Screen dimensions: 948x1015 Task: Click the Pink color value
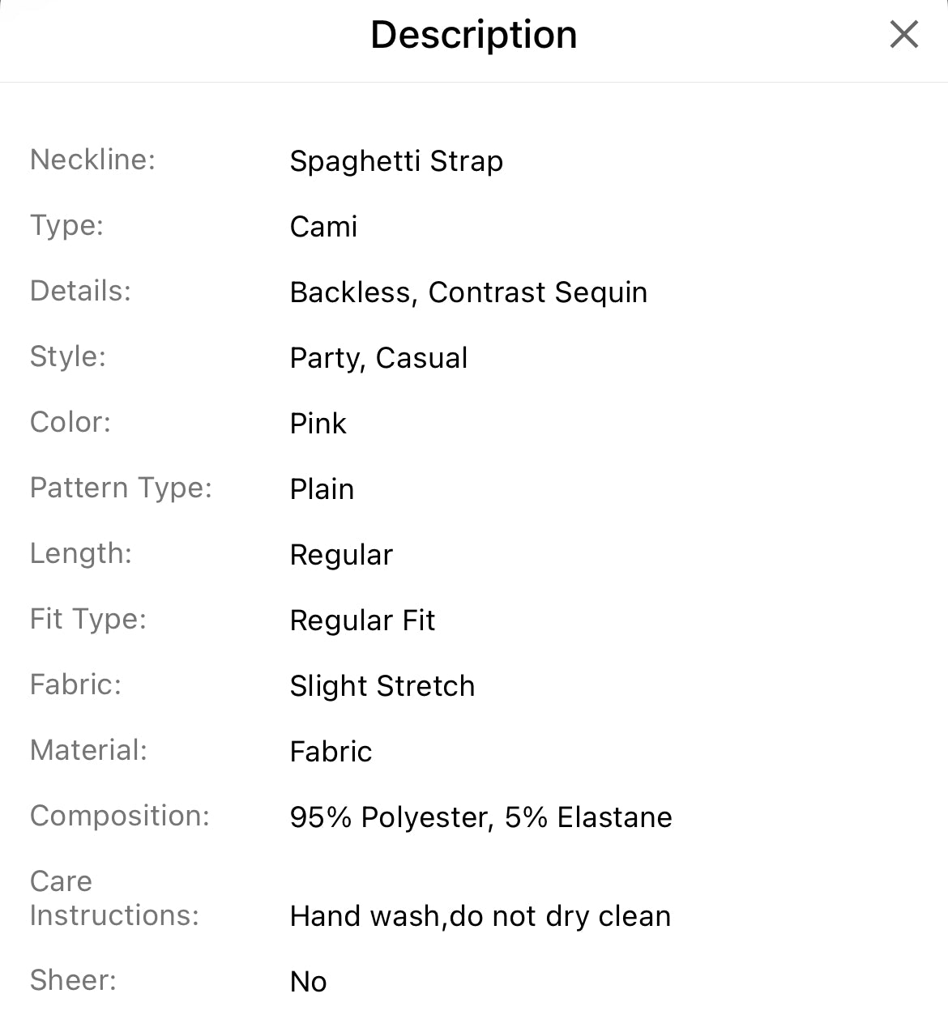tap(318, 424)
